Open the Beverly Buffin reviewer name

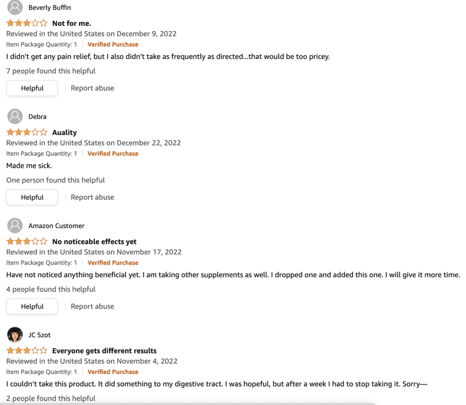[50, 7]
